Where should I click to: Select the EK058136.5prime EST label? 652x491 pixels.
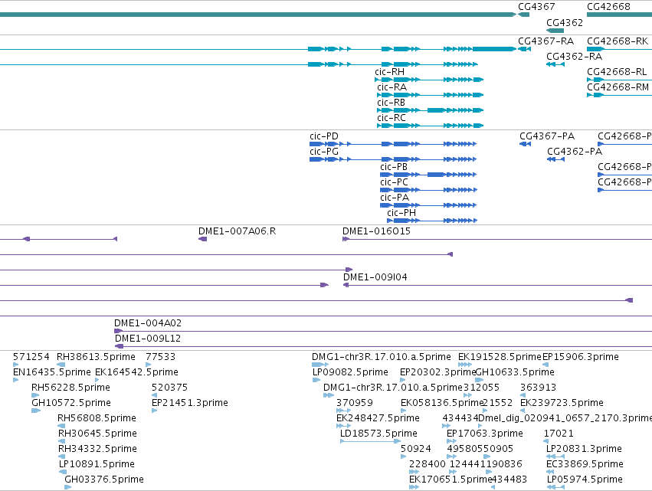tap(441, 403)
